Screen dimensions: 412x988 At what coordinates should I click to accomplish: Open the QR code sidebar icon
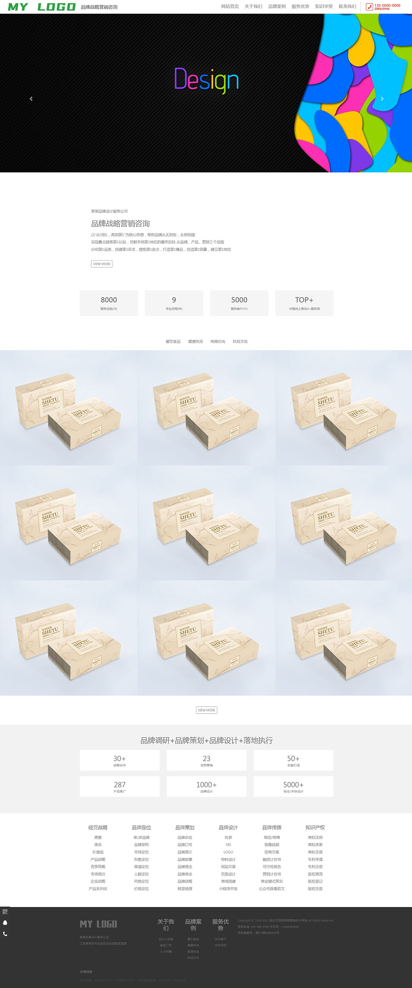pyautogui.click(x=5, y=912)
